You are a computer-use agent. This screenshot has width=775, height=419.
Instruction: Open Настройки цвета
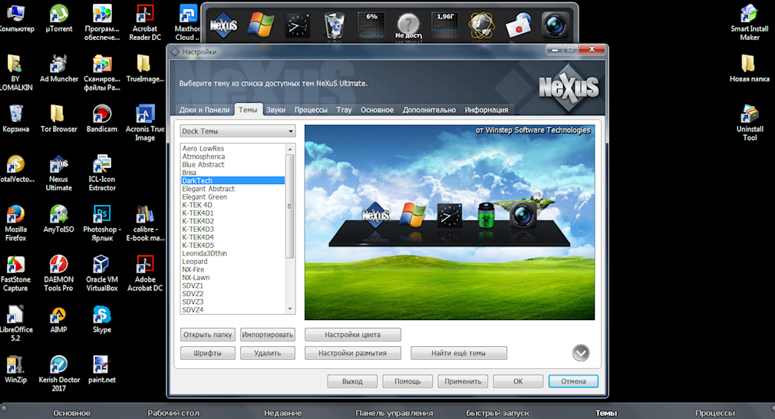(352, 335)
